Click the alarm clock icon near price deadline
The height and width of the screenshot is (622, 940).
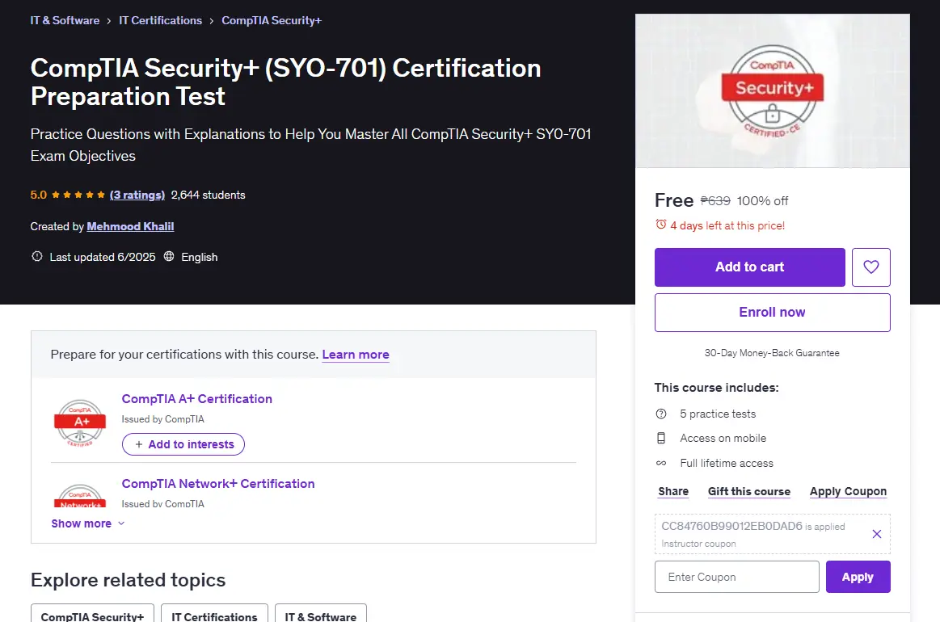tap(660, 225)
